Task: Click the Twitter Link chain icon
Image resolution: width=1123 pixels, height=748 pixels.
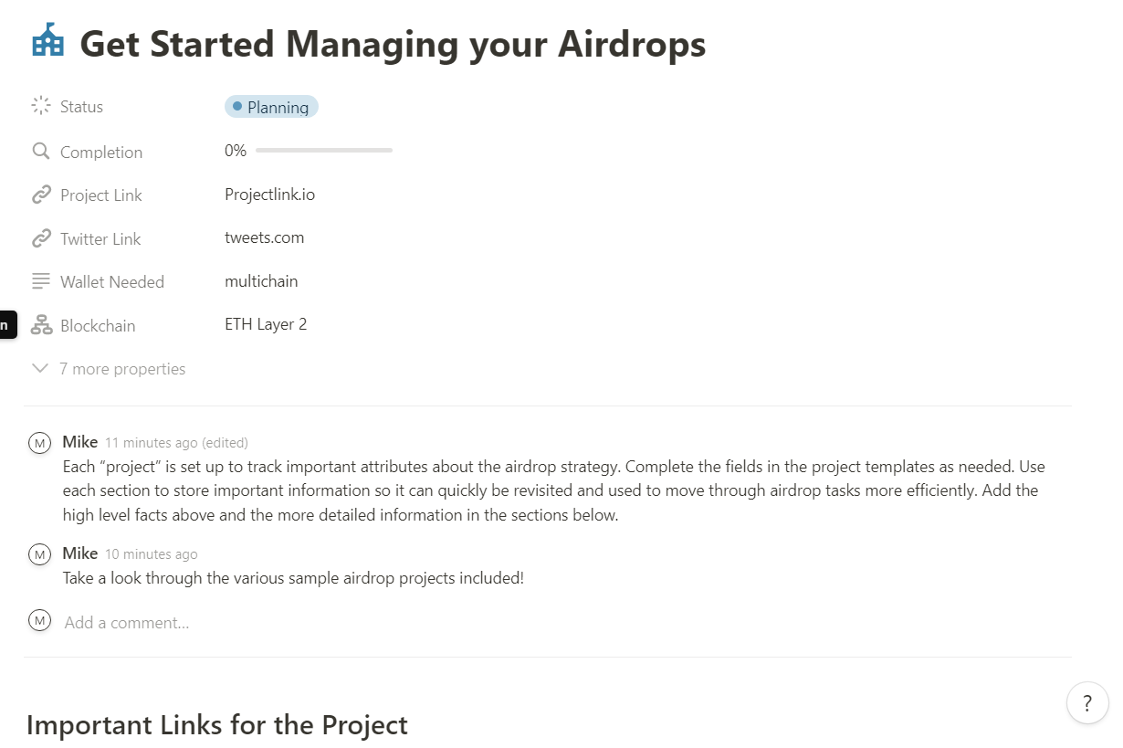Action: point(40,238)
